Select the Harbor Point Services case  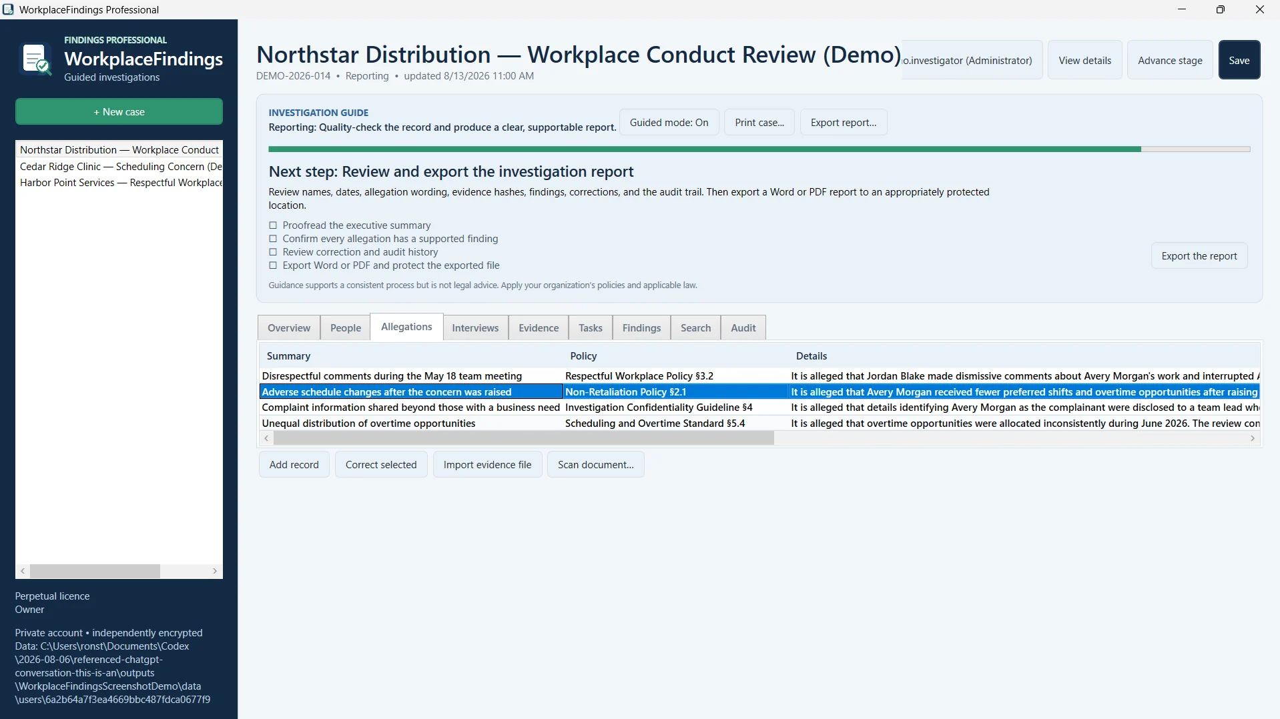point(119,183)
